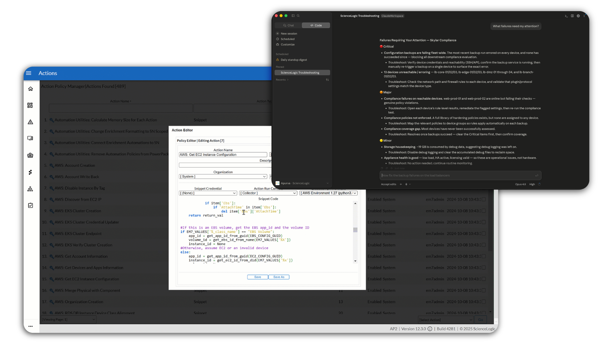Switch to the Chat tab in Claude
Image resolution: width=613 pixels, height=344 pixels.
[288, 25]
